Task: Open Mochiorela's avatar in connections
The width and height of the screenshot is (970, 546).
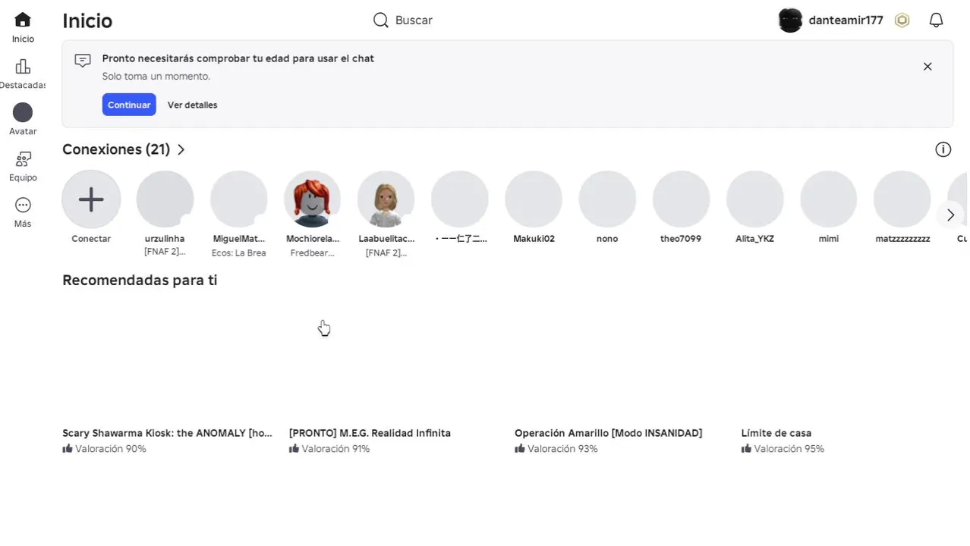Action: [x=312, y=199]
